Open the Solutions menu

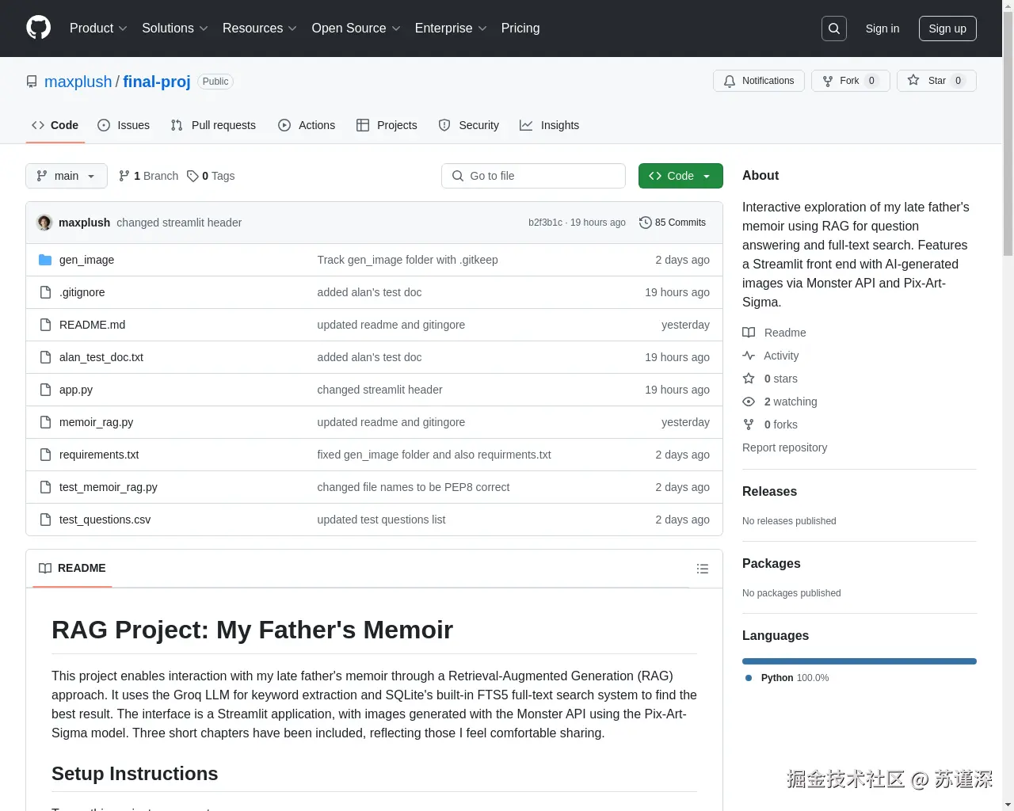174,29
